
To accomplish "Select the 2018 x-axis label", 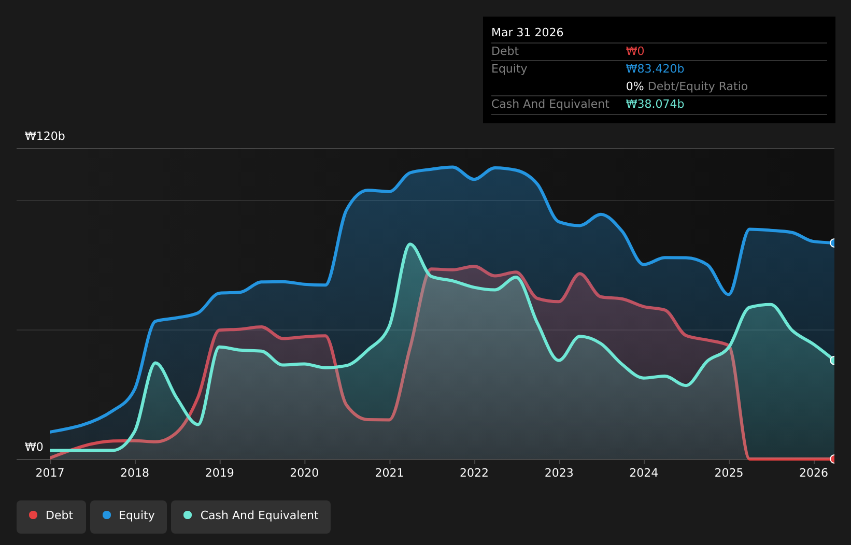I will 135,473.
